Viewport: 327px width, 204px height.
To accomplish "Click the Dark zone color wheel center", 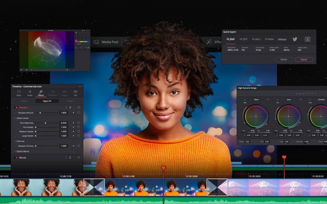I will tap(288, 116).
